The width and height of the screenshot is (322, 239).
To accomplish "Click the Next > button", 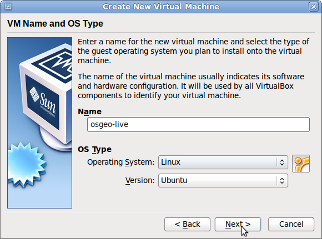I will click(x=238, y=224).
